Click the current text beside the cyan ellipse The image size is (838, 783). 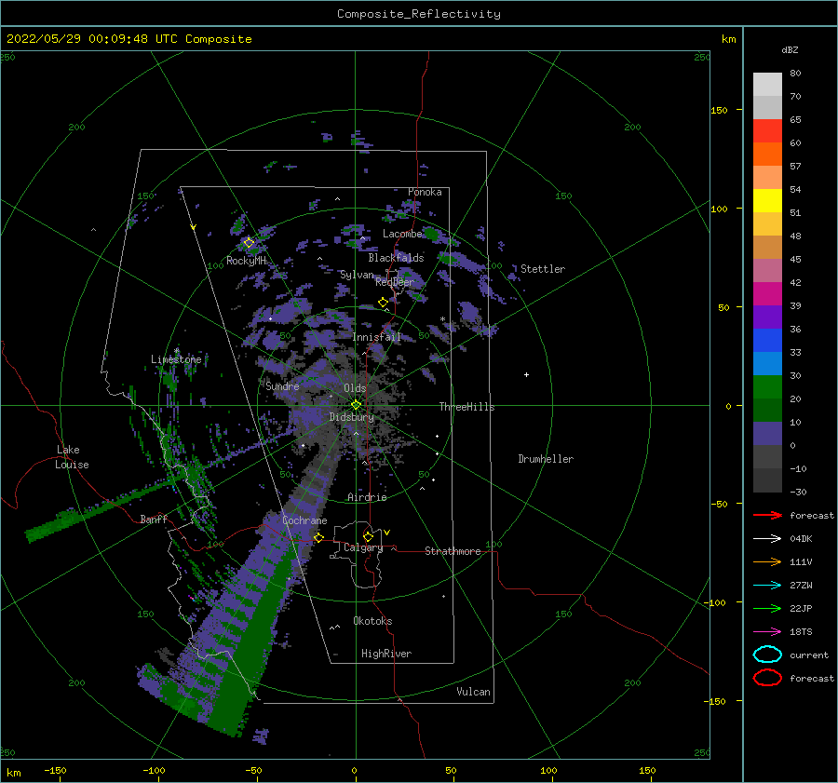tap(809, 655)
